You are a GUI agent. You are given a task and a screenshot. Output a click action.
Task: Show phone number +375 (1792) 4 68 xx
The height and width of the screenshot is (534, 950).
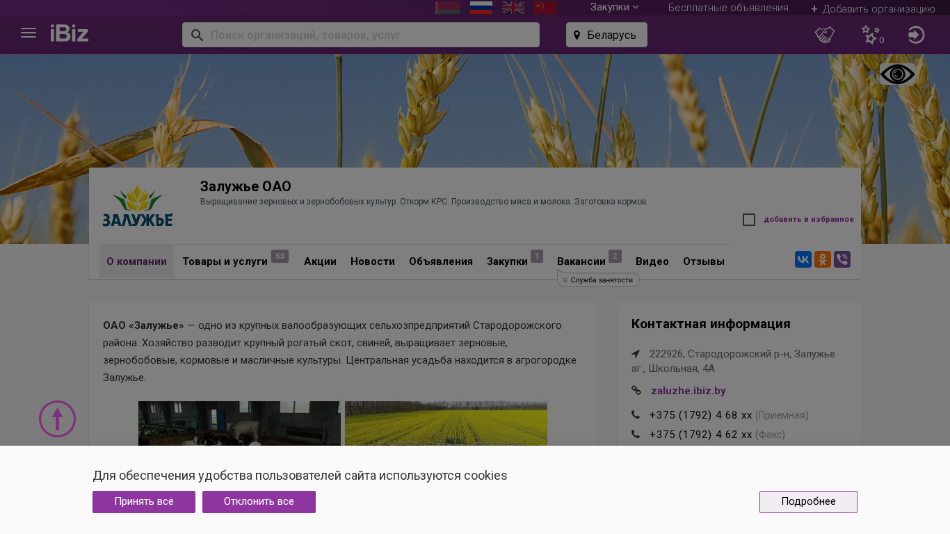(x=701, y=415)
